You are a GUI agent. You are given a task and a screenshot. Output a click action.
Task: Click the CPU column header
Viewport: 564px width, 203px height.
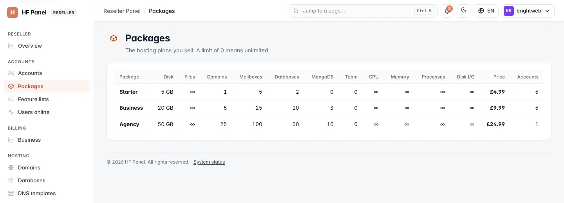click(x=374, y=77)
